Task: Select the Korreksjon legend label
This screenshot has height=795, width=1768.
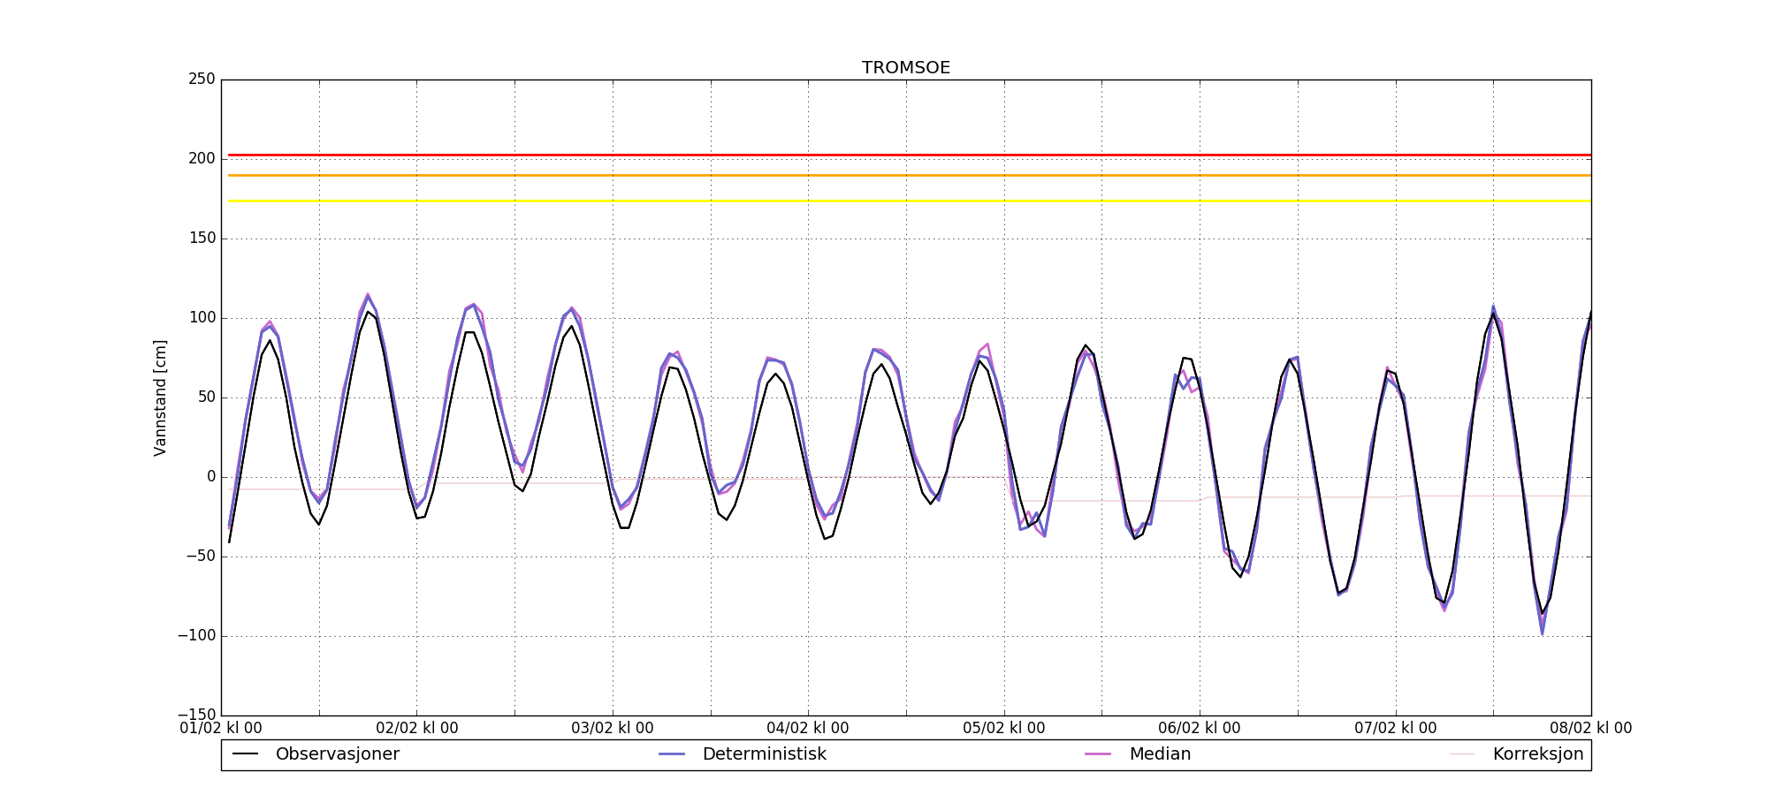Action: tap(1537, 754)
